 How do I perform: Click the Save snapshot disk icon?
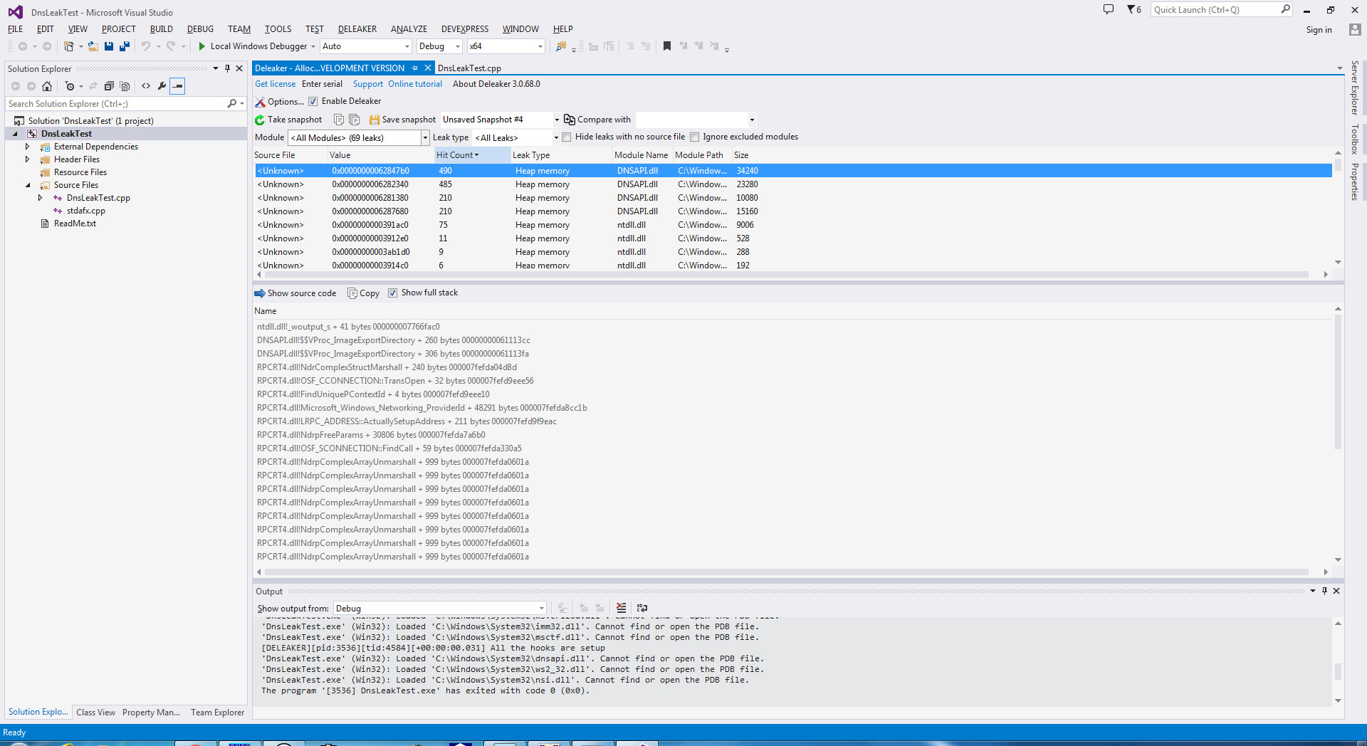click(375, 120)
